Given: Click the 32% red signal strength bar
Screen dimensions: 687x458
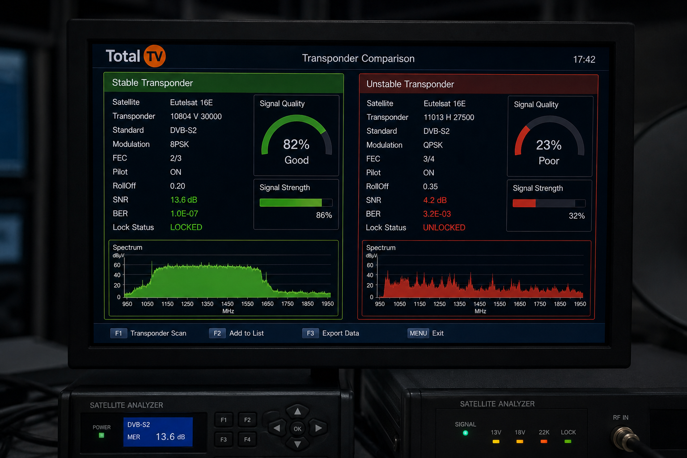Looking at the screenshot, I should coord(549,203).
